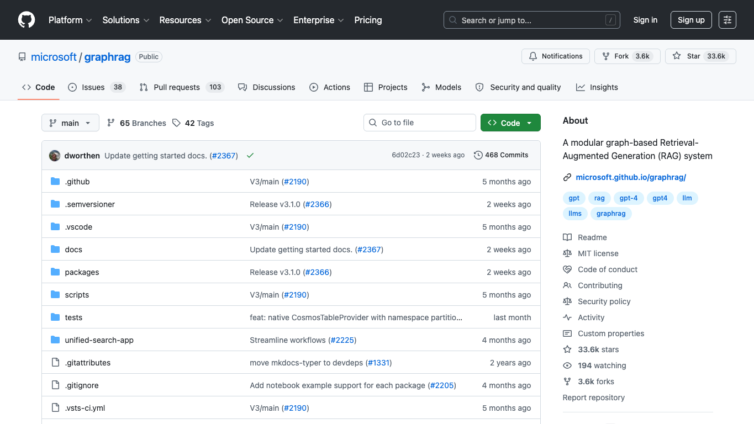Click the tag icon beside 42 Tags
754x424 pixels.
[x=176, y=123]
